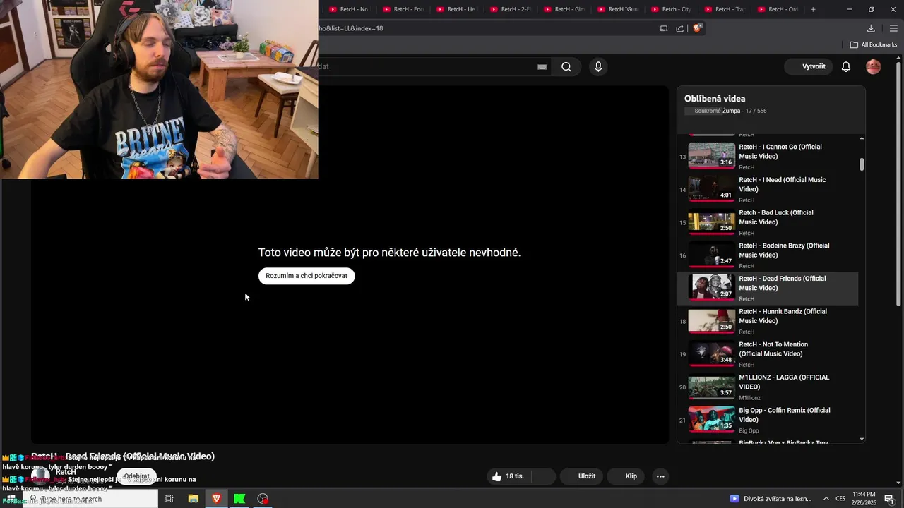Open the three-dot more actions menu
Image resolution: width=904 pixels, height=508 pixels.
pyautogui.click(x=660, y=476)
